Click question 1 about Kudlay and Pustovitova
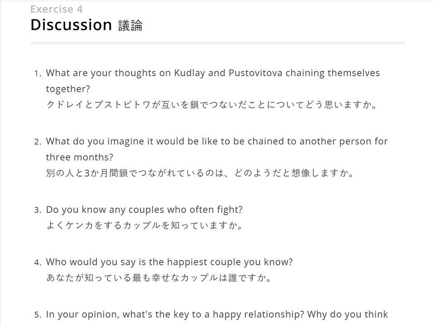This screenshot has width=435, height=326. (x=213, y=81)
